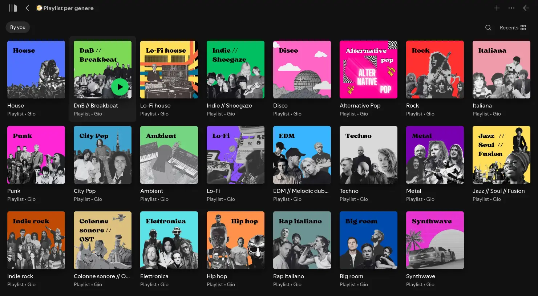538x296 pixels.
Task: Play the DnB // Breakbeat playlist
Action: [x=120, y=87]
